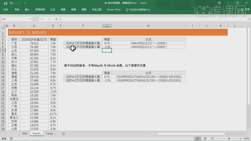Switch to Page Break Preview icon
Viewport: 251px width, 141px height.
[212, 139]
